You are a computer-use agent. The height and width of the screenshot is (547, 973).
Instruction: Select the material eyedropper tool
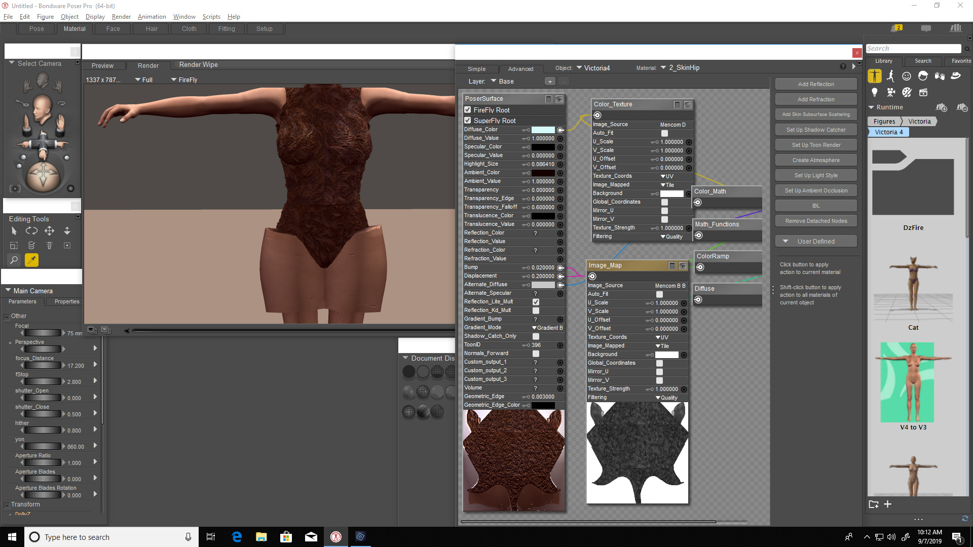[31, 260]
